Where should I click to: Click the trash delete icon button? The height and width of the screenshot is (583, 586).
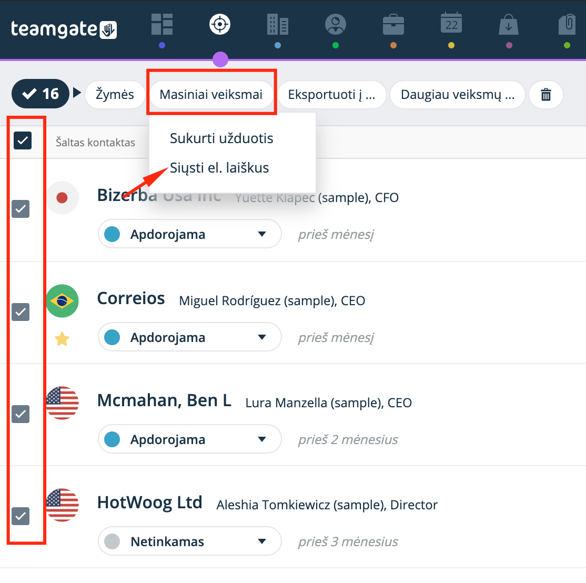546,95
